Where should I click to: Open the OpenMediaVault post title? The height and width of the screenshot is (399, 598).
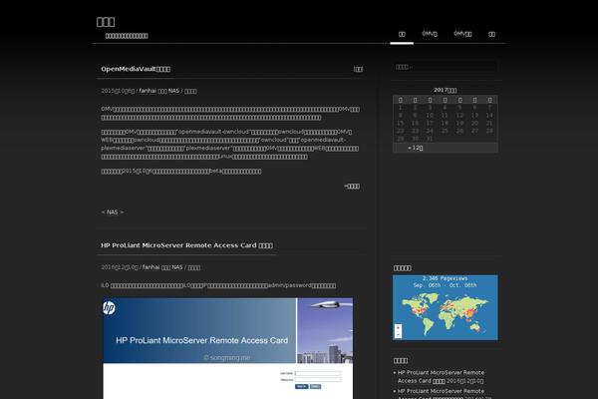click(x=136, y=69)
